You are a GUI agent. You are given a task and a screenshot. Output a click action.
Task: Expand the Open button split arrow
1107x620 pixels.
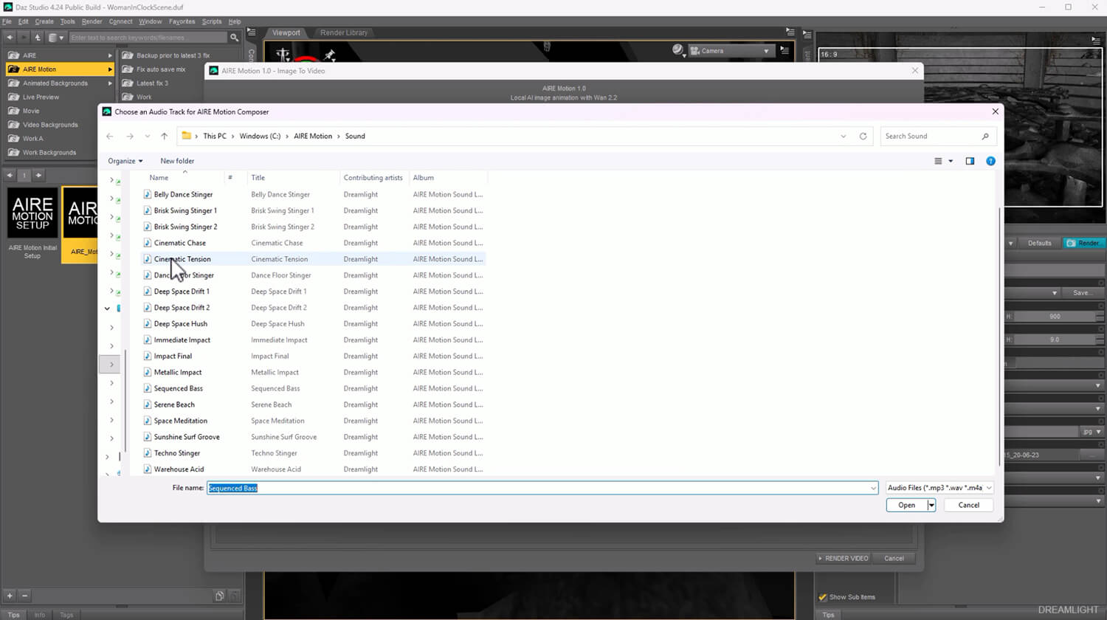pos(931,505)
